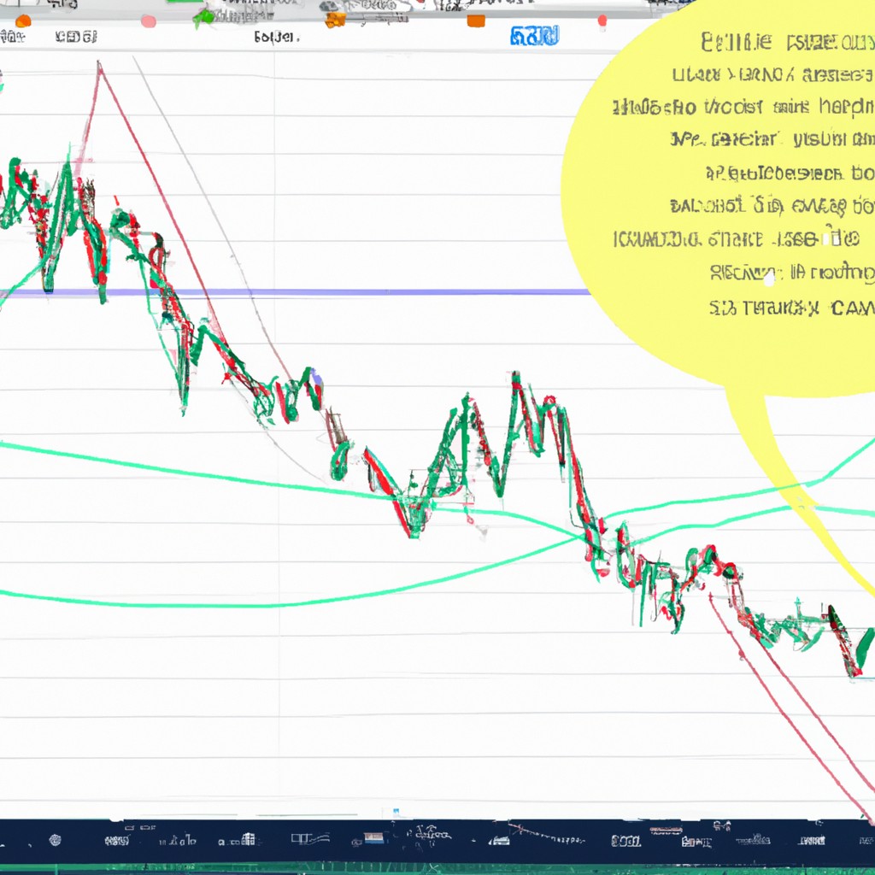
Task: Select the purple horizontal level line
Action: 385,292
